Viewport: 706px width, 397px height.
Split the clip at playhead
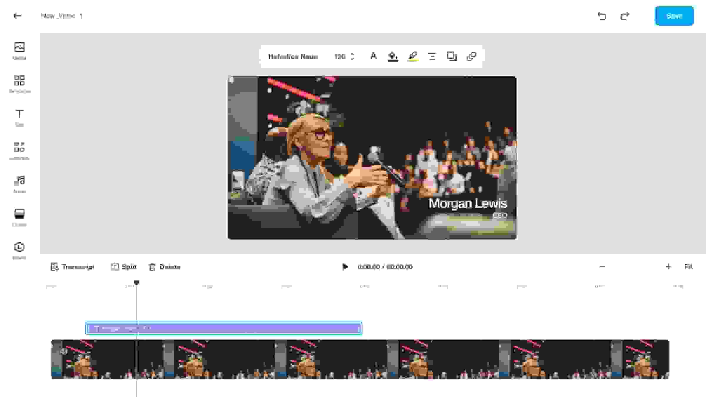pos(124,267)
